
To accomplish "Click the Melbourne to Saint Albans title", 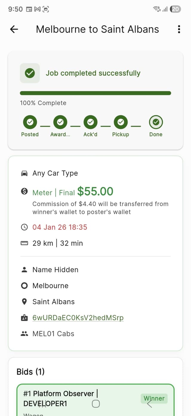I will point(98,29).
